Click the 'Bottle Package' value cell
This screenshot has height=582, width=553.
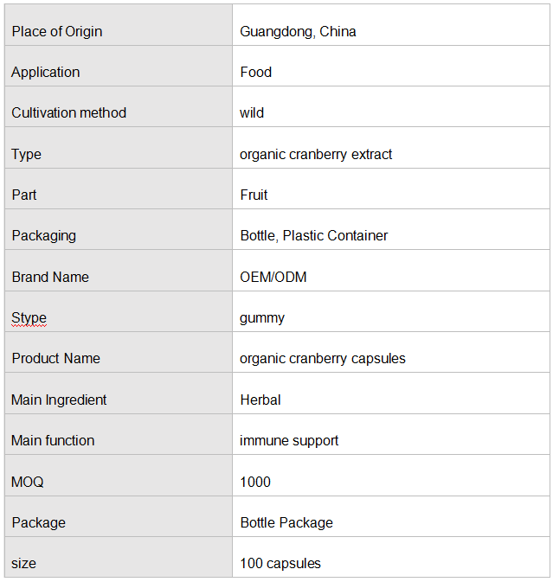click(391, 516)
